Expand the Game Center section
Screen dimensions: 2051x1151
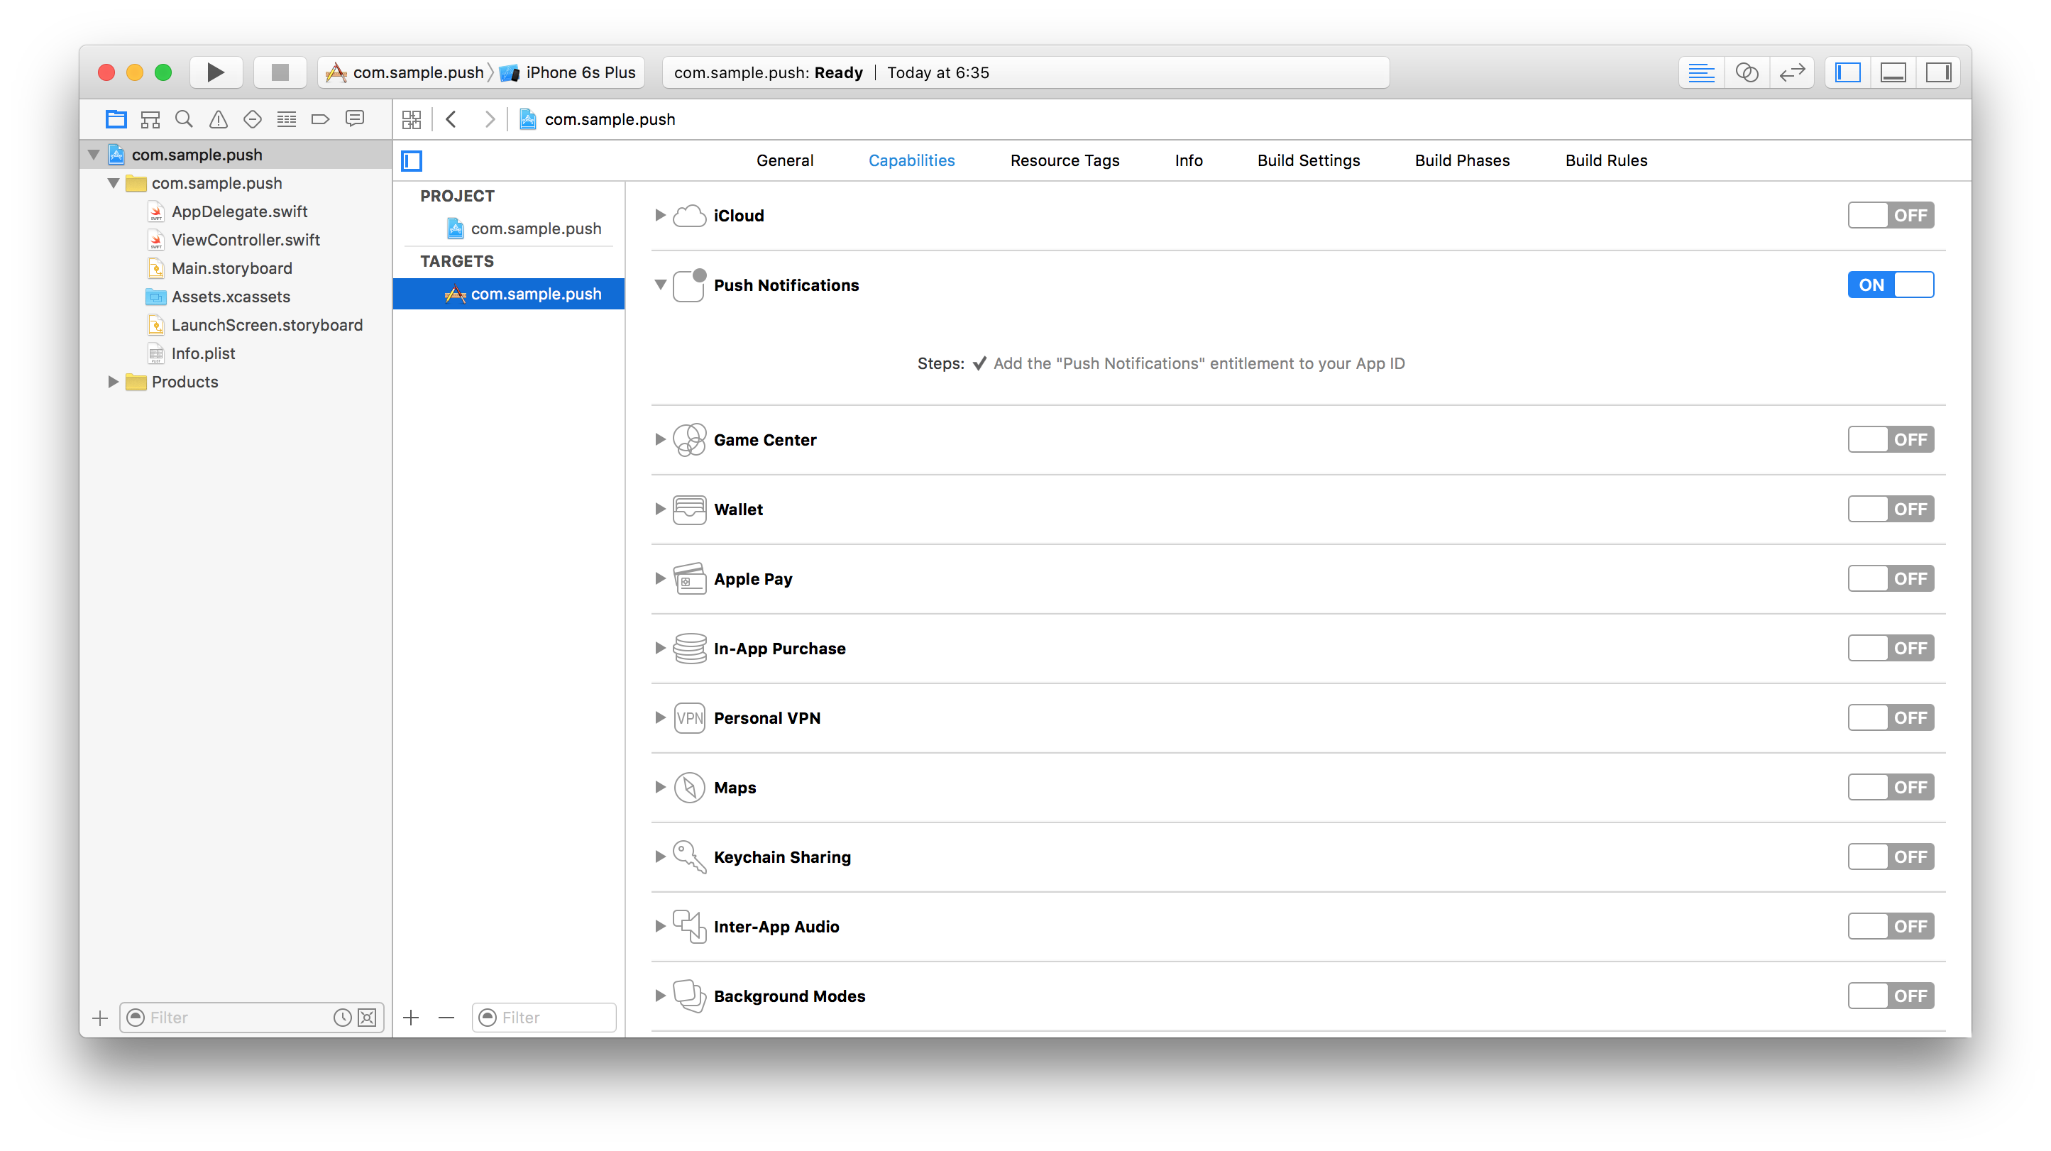coord(660,439)
